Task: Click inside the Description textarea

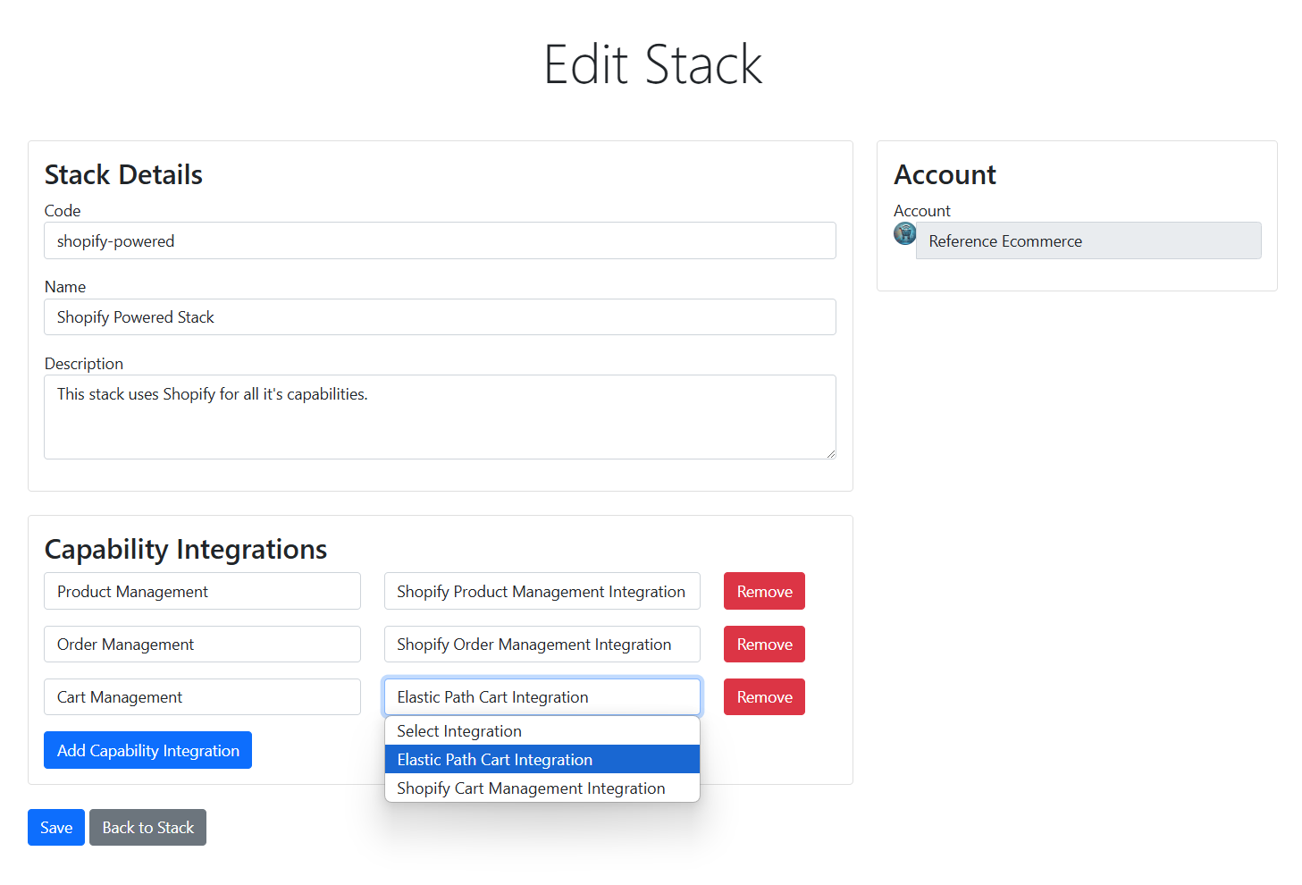Action: coord(440,417)
